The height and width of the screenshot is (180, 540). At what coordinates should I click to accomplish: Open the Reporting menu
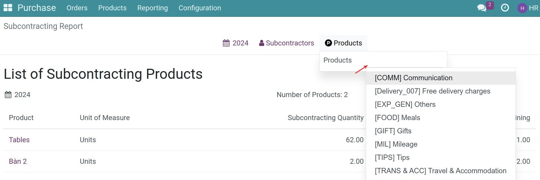point(153,8)
